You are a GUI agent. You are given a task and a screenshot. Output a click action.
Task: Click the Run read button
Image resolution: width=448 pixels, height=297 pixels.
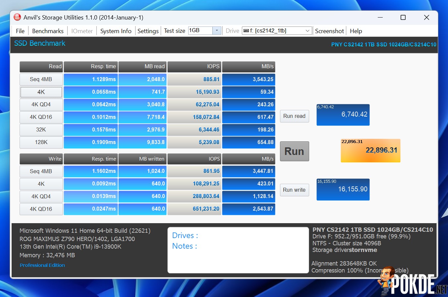(294, 116)
